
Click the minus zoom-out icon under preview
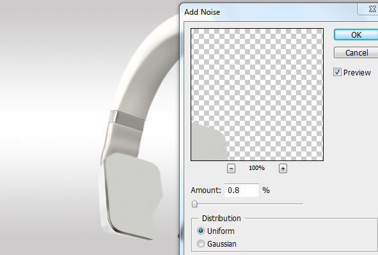pyautogui.click(x=231, y=168)
